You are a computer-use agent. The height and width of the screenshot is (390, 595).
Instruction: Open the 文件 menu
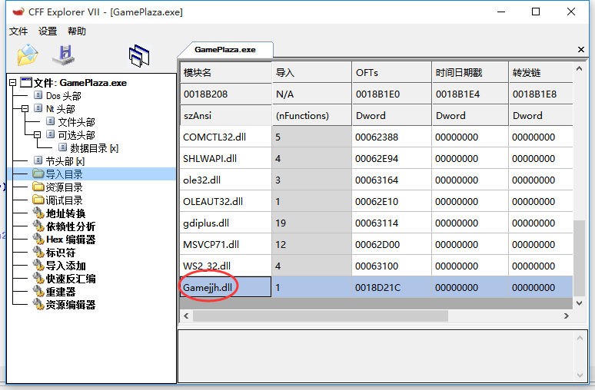(x=18, y=31)
